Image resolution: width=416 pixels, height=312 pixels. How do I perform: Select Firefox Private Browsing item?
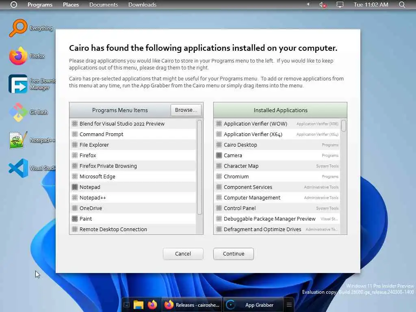tap(133, 166)
